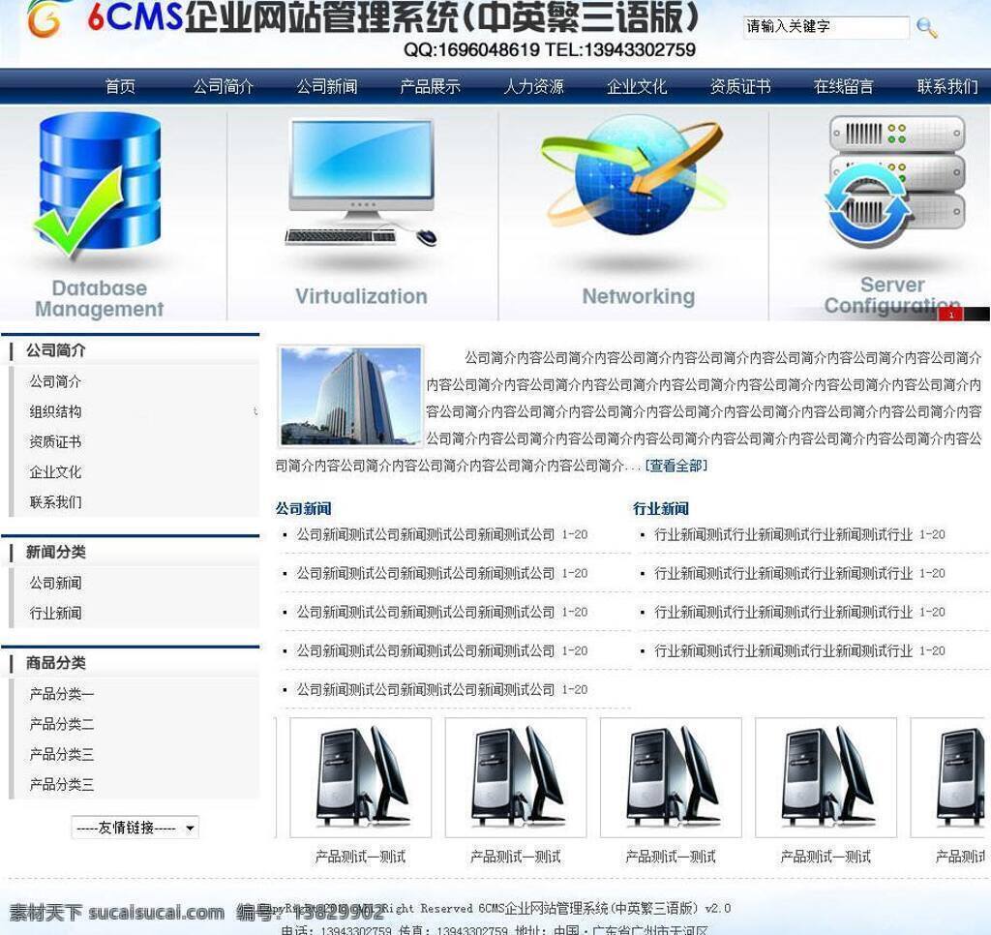
Task: Select 资质证书 in the sidebar
Action: click(55, 442)
